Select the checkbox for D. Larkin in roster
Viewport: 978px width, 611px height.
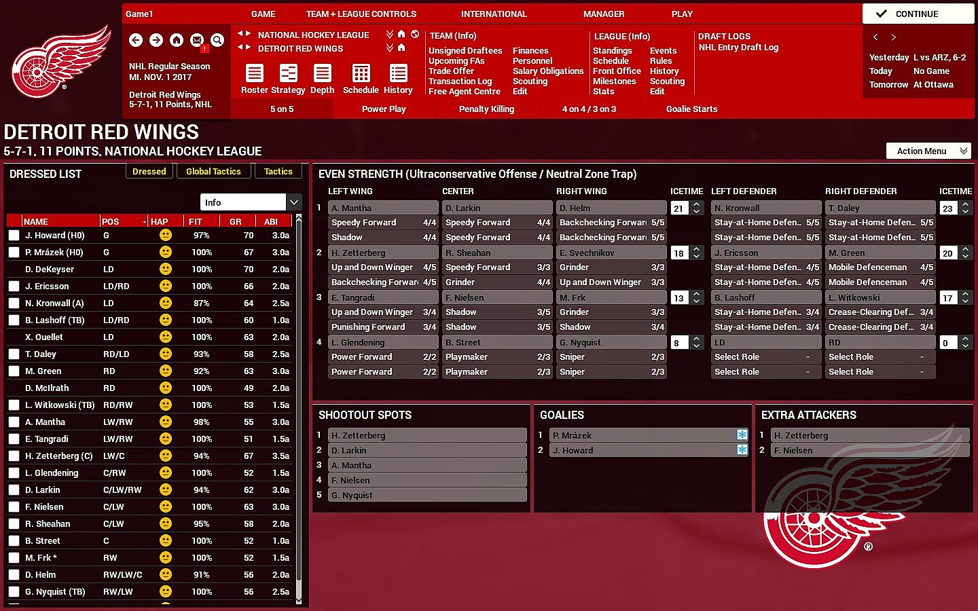[x=14, y=489]
